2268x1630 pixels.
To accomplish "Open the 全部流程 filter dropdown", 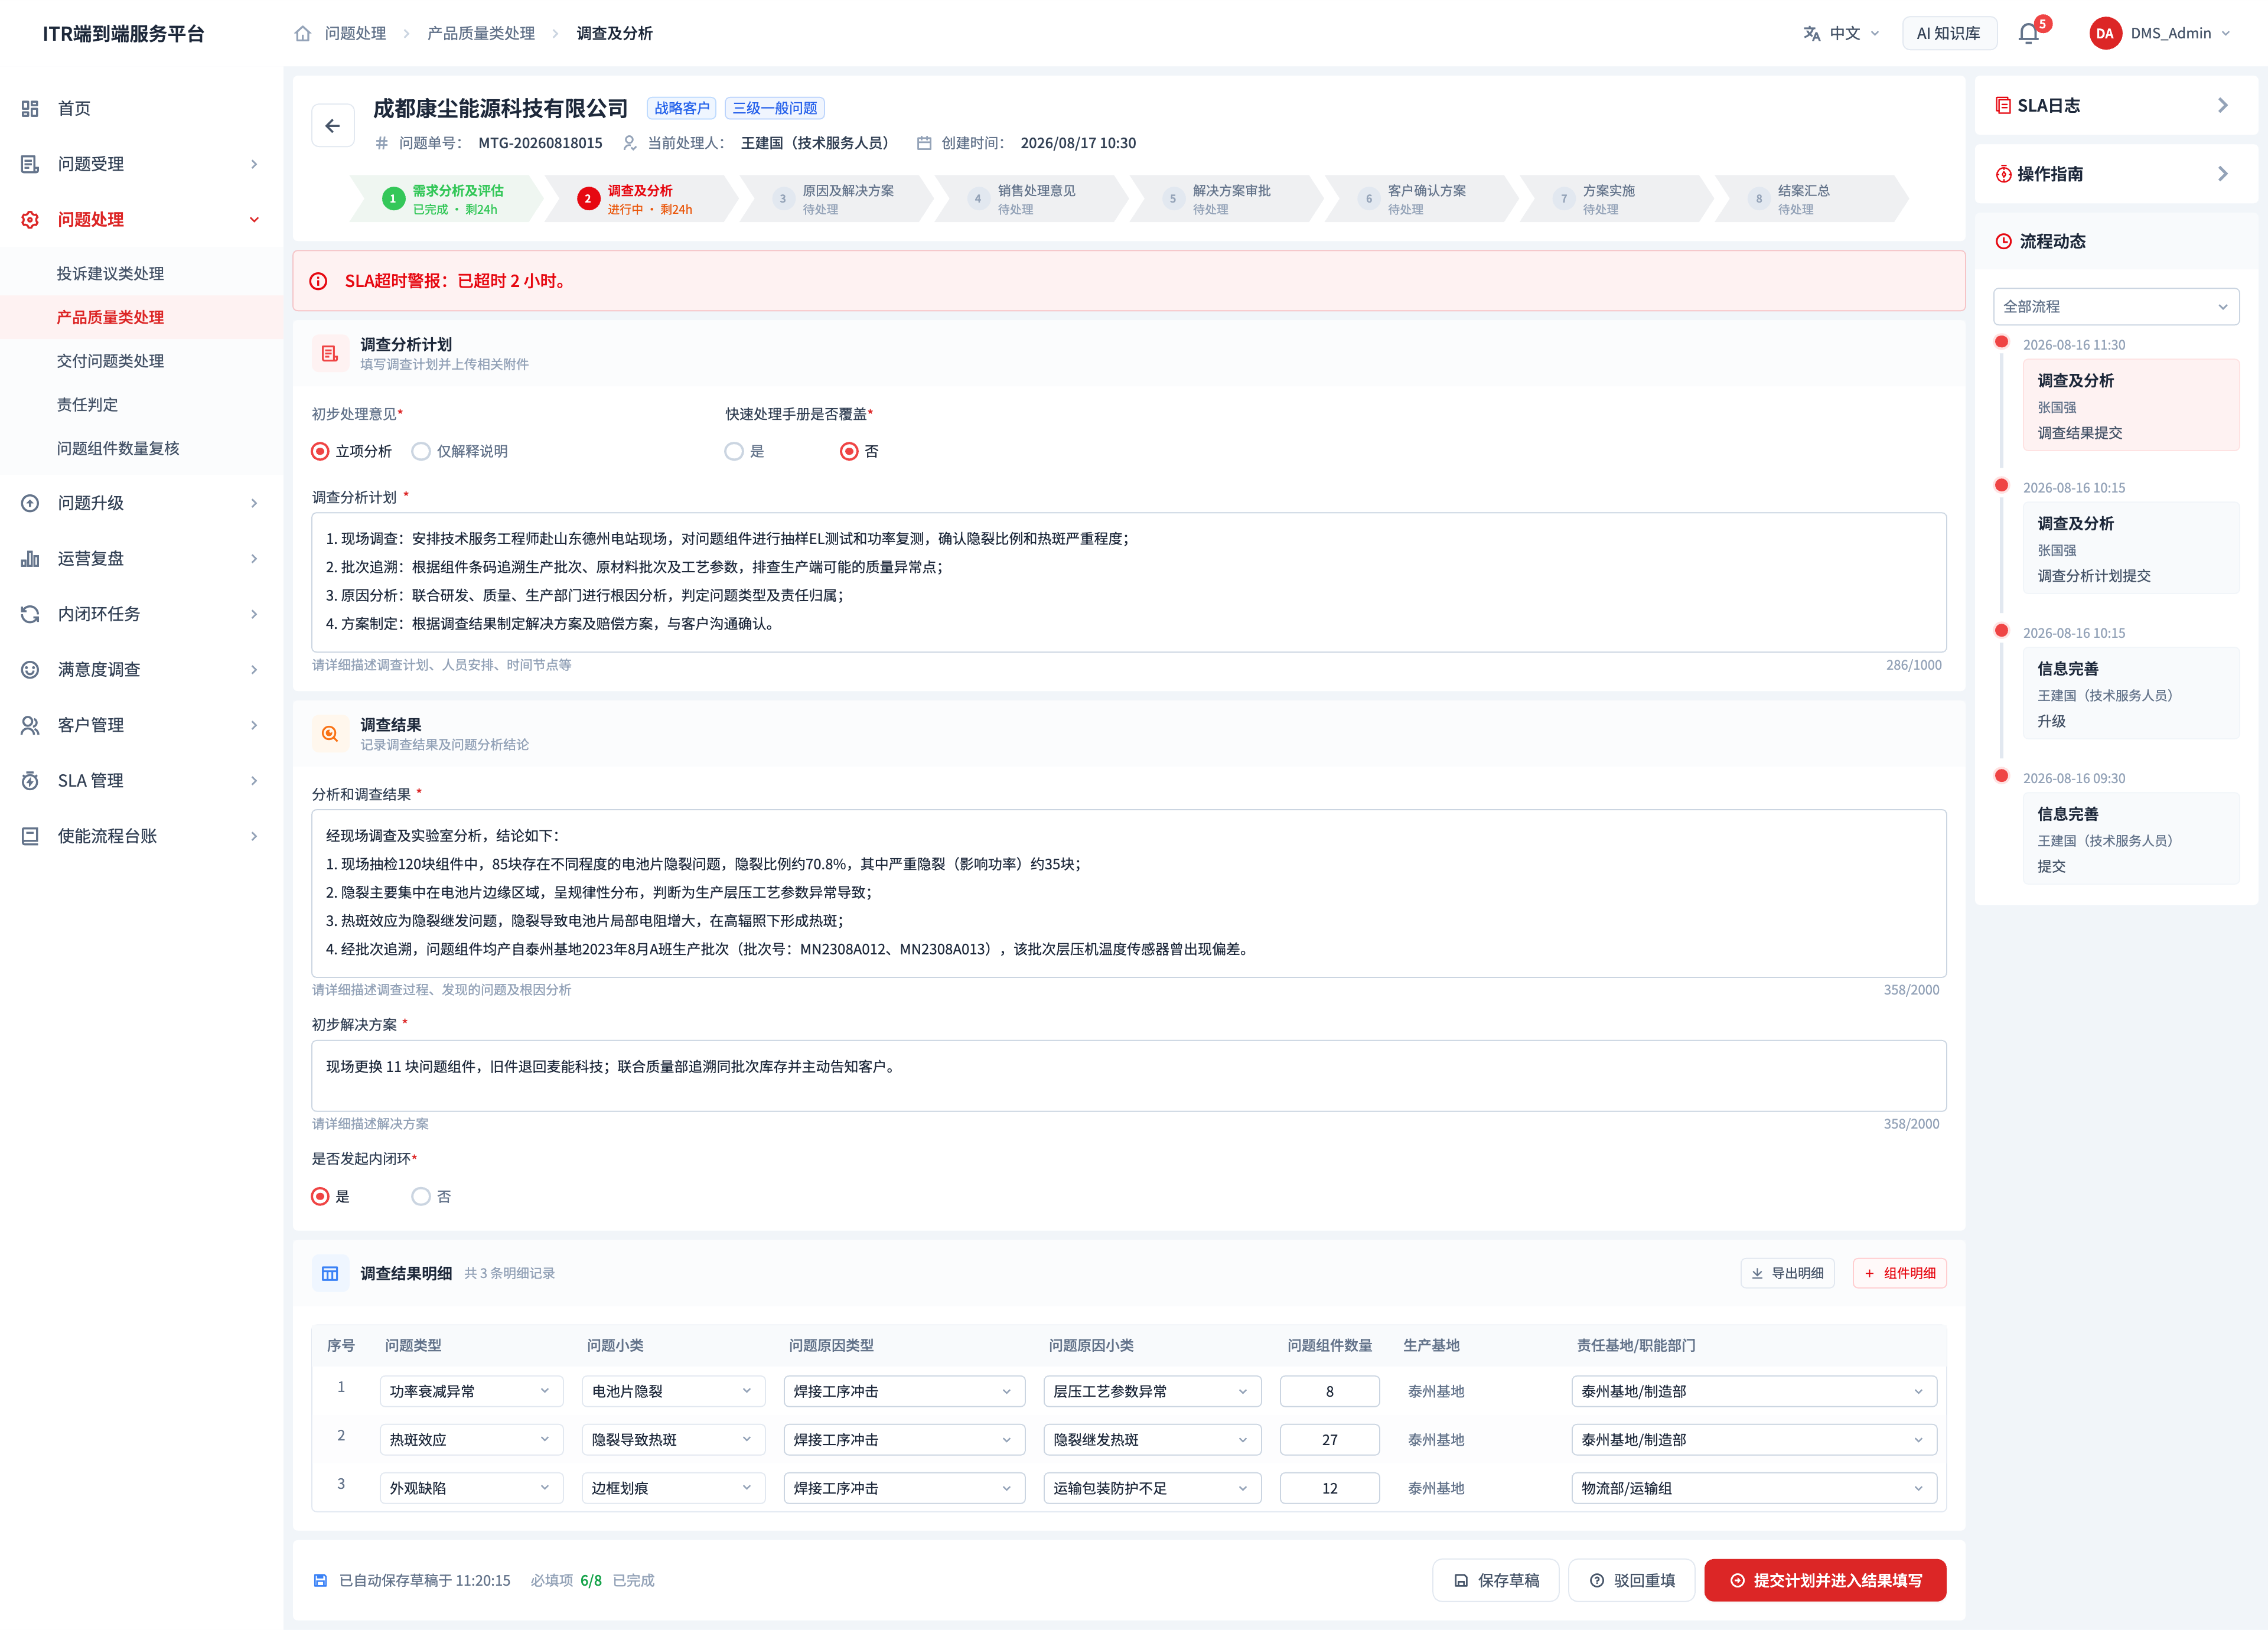I will 2116,307.
